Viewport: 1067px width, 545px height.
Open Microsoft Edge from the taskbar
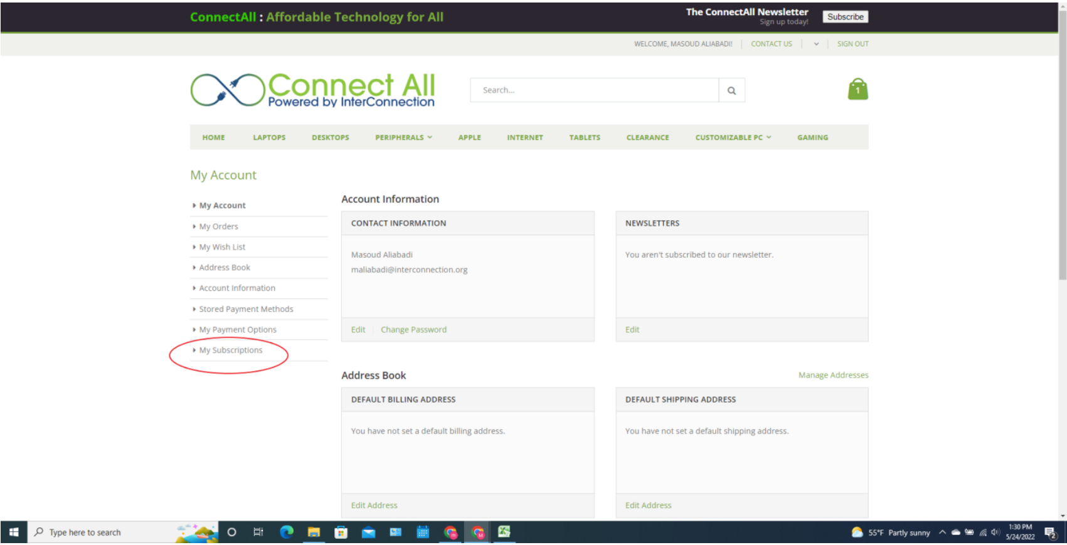287,532
